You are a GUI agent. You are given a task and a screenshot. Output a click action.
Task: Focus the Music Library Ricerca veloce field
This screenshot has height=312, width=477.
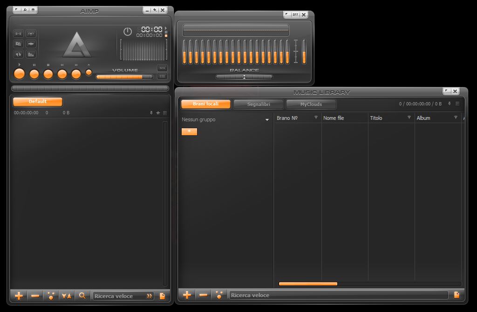point(339,295)
